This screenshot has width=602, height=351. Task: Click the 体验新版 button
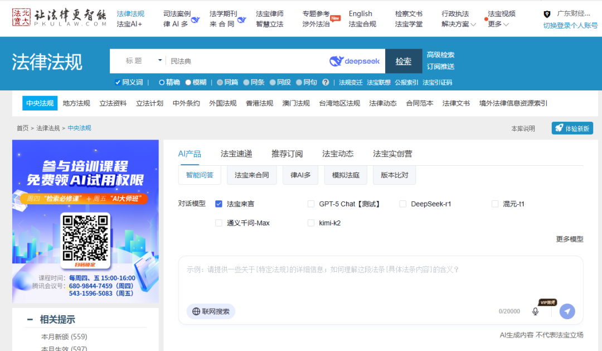click(572, 128)
